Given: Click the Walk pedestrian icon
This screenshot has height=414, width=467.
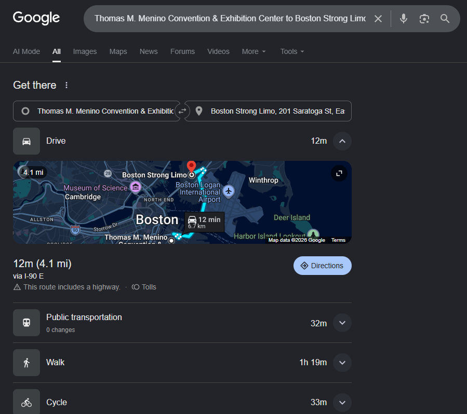Looking at the screenshot, I should (26, 363).
